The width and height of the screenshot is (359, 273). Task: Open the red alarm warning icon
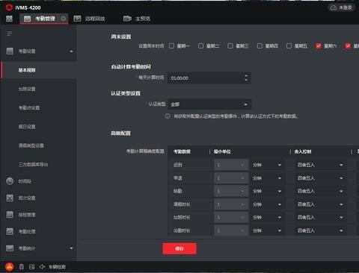click(10, 267)
